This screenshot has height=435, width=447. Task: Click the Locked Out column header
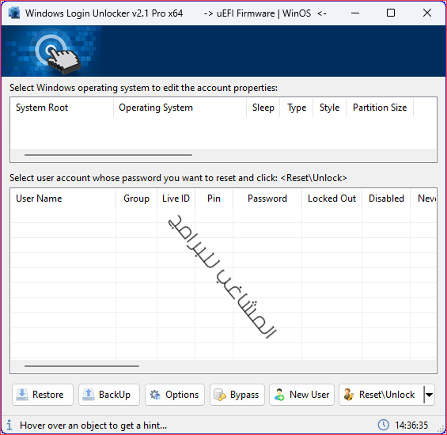(331, 199)
